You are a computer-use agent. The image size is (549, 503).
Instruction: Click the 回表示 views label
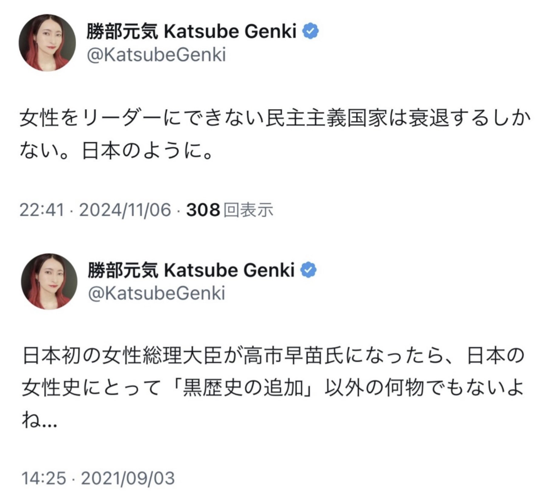point(248,210)
